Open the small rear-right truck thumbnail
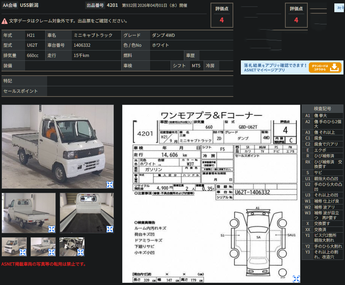 coord(43,247)
